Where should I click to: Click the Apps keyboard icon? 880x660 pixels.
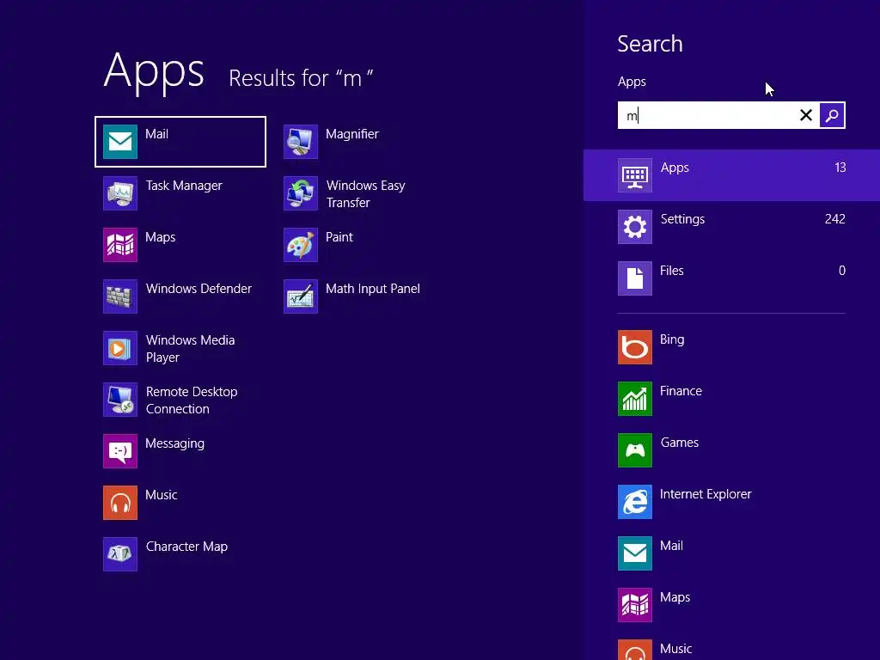point(635,175)
